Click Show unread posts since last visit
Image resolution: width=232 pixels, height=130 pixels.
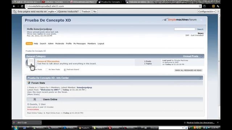(43, 32)
